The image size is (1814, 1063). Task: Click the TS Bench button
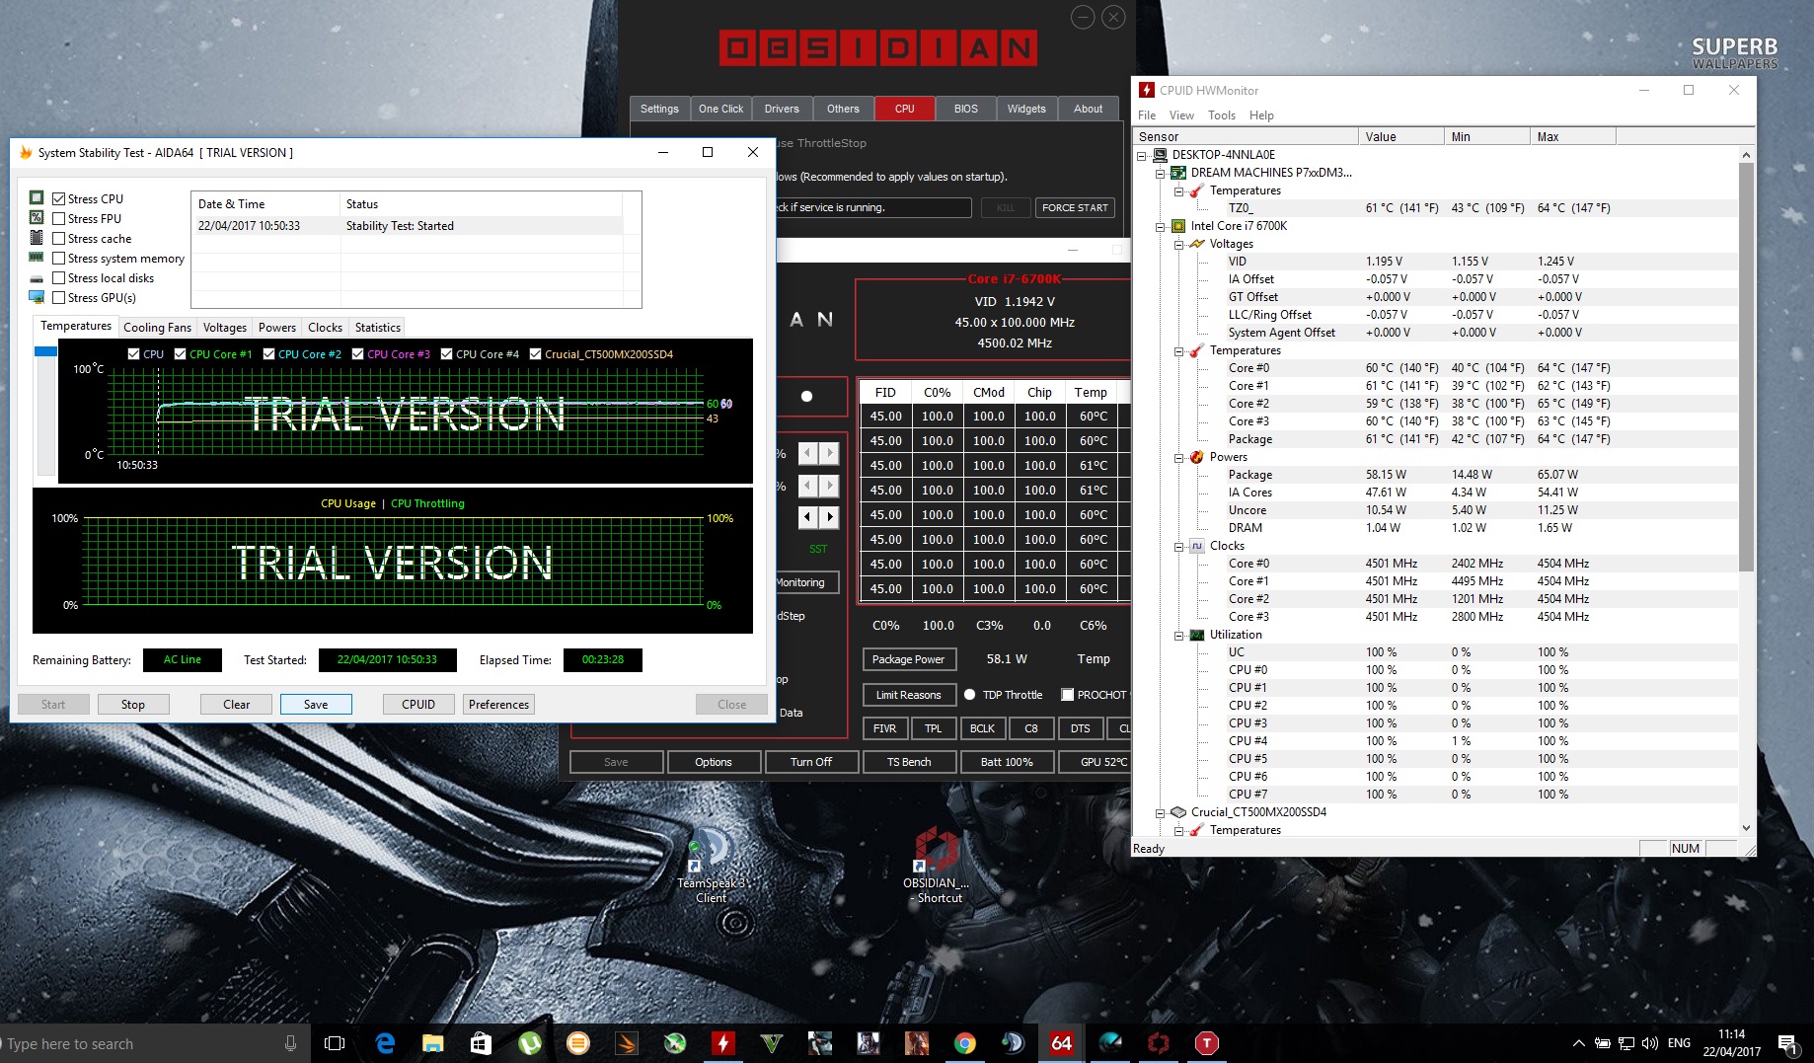point(909,762)
